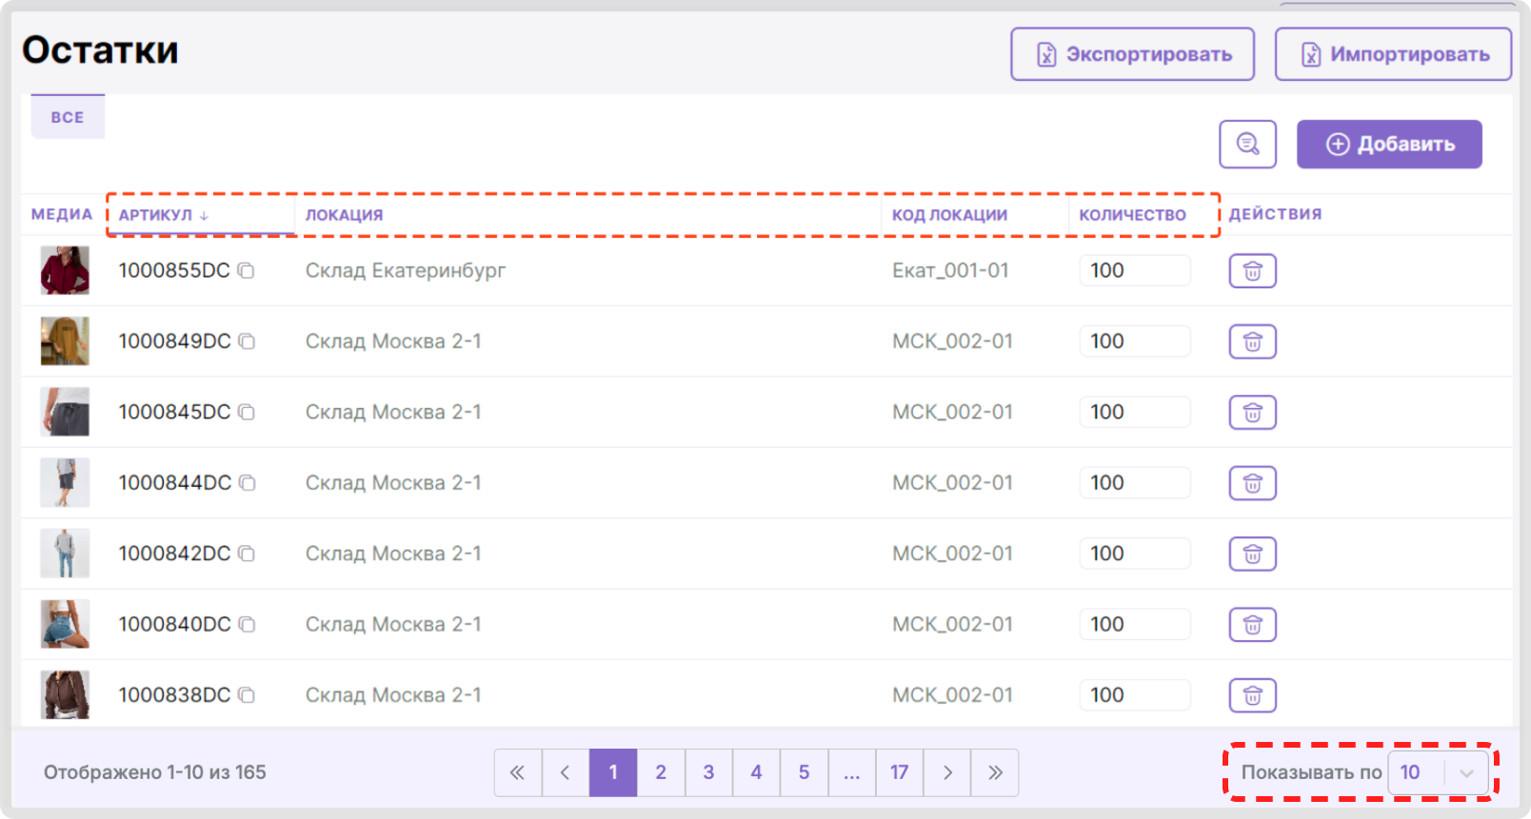Click location text Склад Екатеринбург
The width and height of the screenshot is (1531, 819).
pyautogui.click(x=406, y=271)
